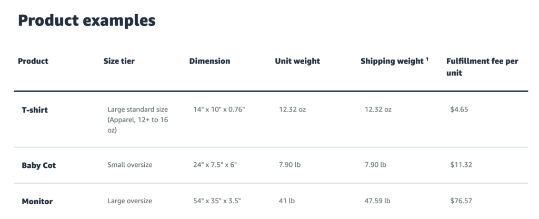Click the Product examples heading
This screenshot has width=539, height=219.
coord(87,20)
